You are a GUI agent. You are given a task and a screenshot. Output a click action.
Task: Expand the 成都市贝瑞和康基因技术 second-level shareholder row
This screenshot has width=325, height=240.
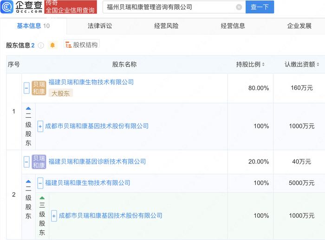pyautogui.click(x=40, y=126)
